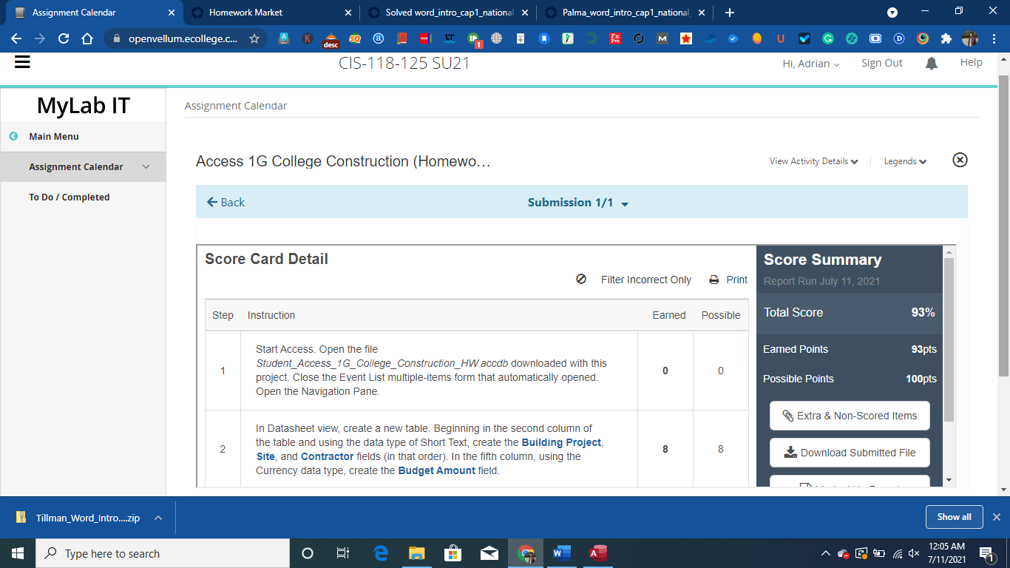1010x568 pixels.
Task: Expand View Activity Details
Action: [x=813, y=161]
